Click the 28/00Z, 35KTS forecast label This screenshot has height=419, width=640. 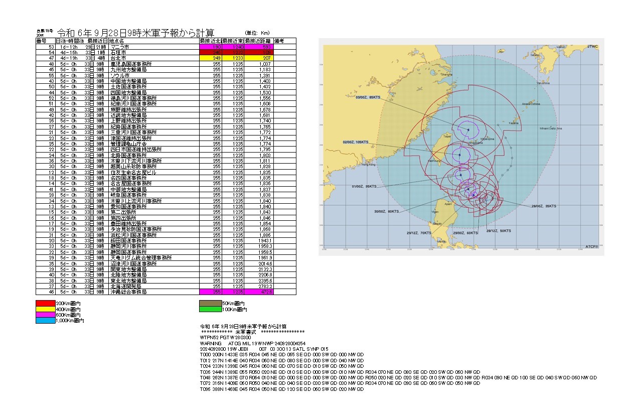click(x=544, y=206)
